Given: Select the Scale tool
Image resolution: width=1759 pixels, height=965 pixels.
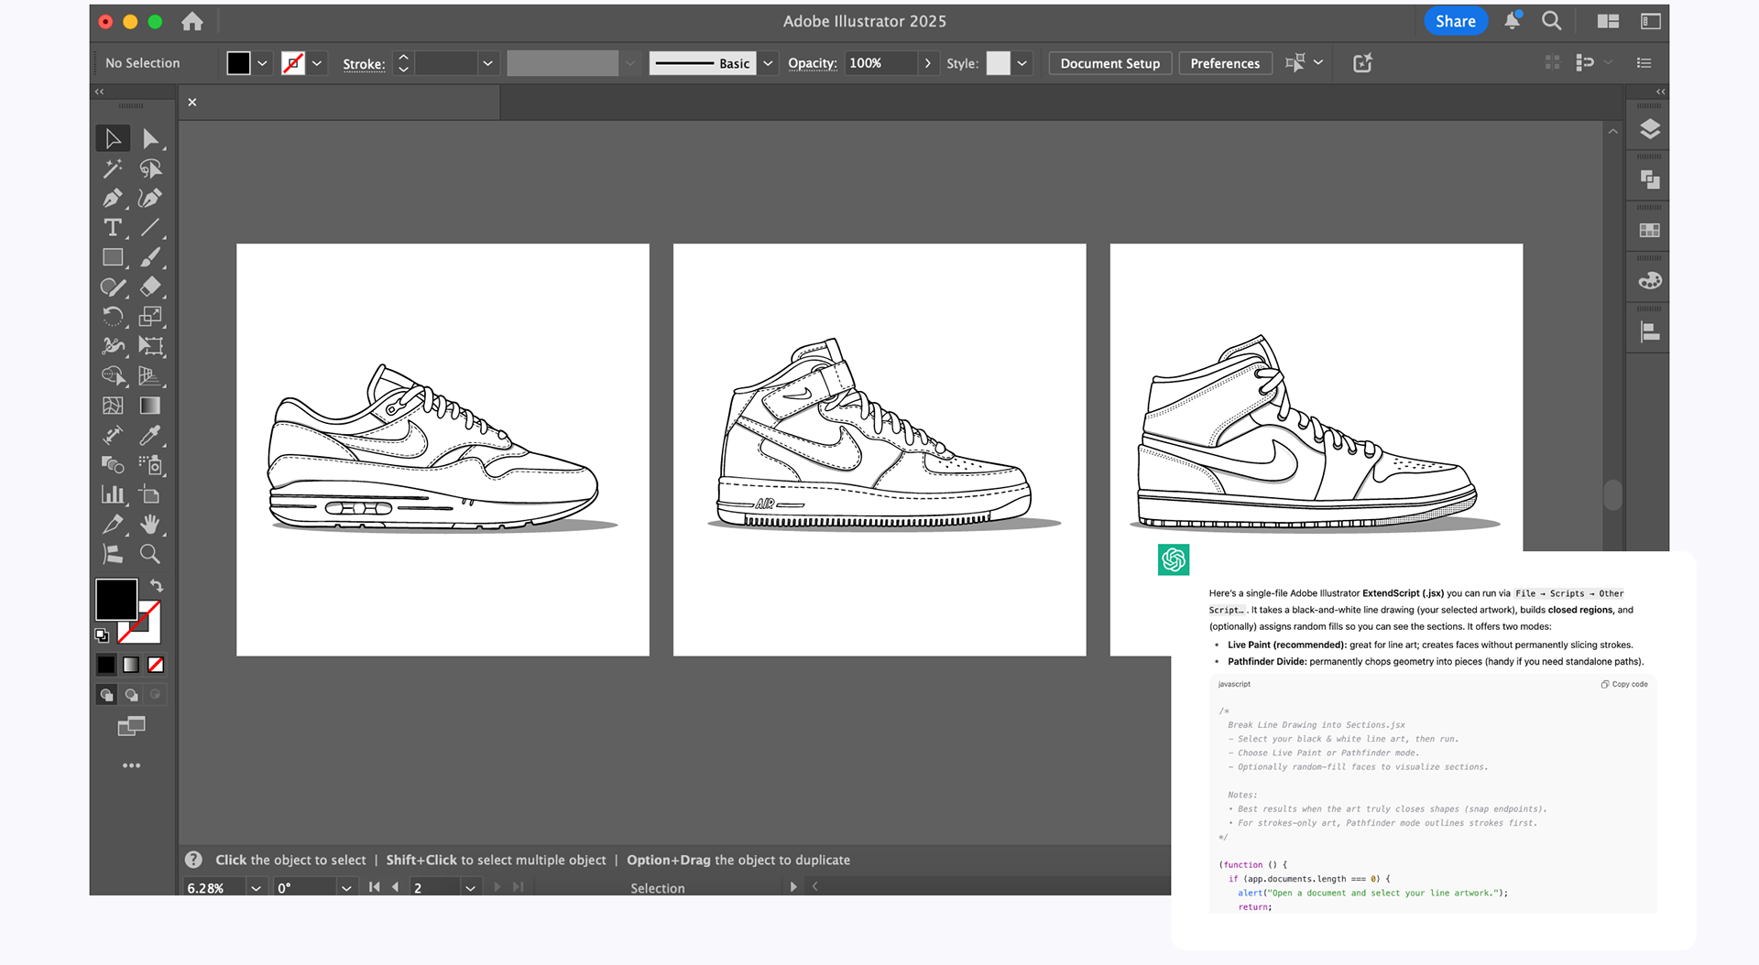Looking at the screenshot, I should 150,317.
